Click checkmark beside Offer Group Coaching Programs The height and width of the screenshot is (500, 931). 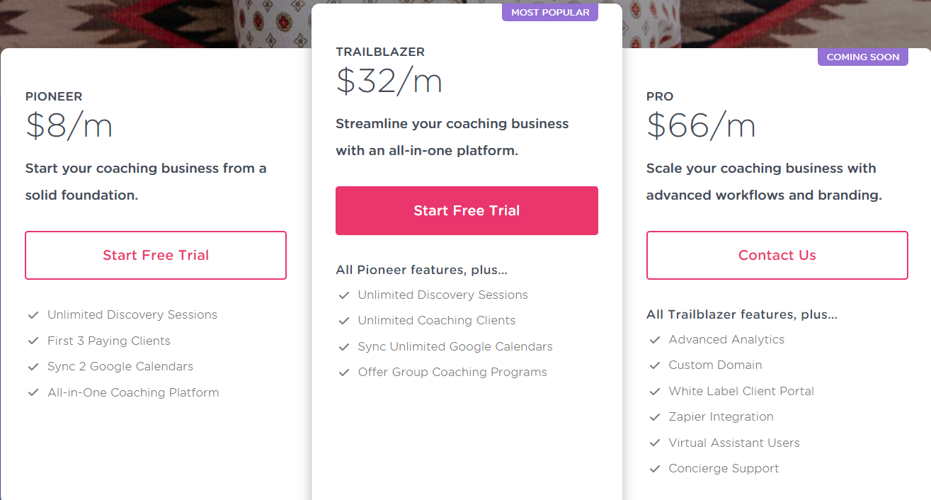point(343,373)
